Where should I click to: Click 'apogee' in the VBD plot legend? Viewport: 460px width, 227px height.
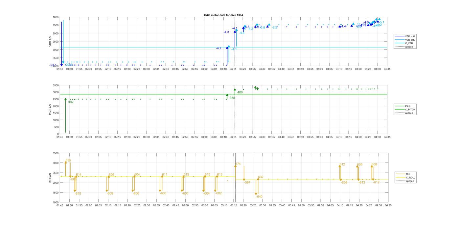(409, 47)
